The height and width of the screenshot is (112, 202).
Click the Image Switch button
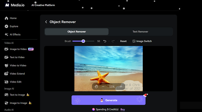pyautogui.click(x=142, y=41)
